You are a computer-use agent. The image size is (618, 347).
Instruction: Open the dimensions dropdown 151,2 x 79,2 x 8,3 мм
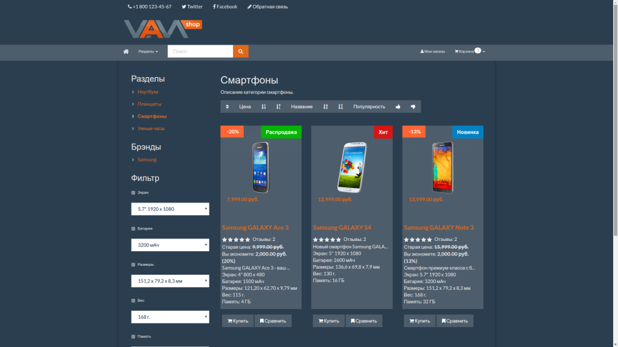pos(170,281)
